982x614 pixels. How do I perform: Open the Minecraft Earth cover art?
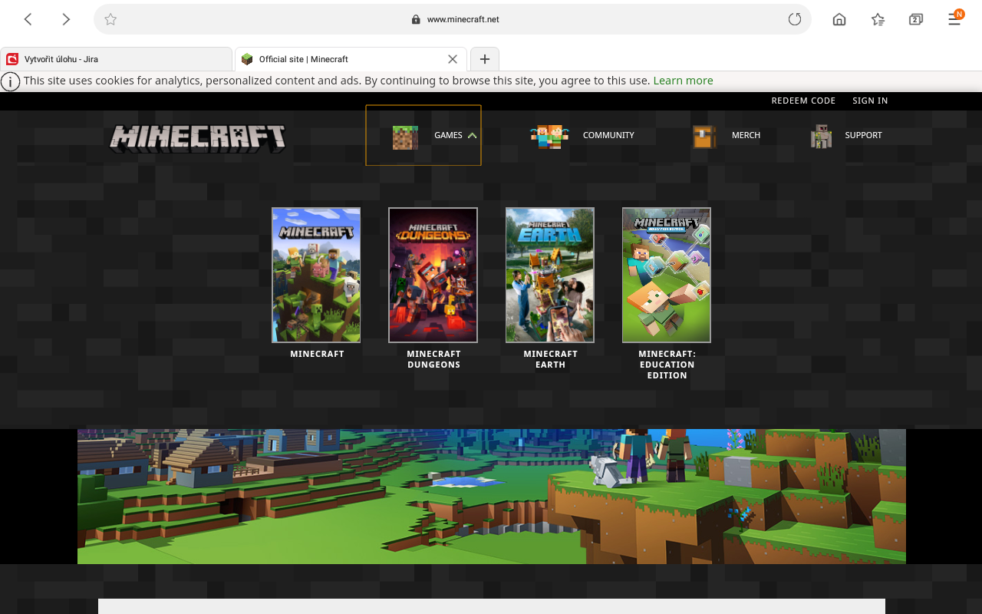[x=550, y=275]
